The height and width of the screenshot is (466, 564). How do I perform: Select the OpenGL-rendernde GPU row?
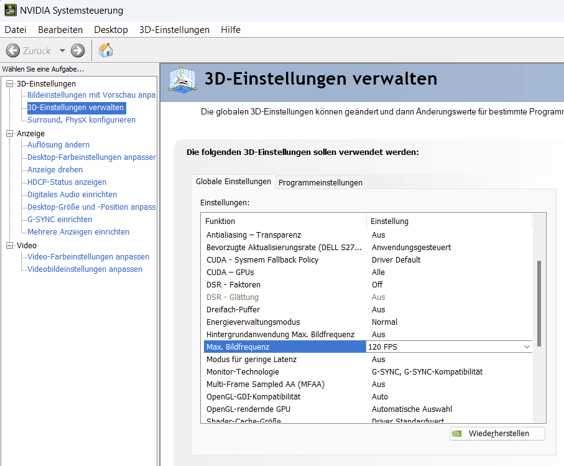click(x=368, y=409)
